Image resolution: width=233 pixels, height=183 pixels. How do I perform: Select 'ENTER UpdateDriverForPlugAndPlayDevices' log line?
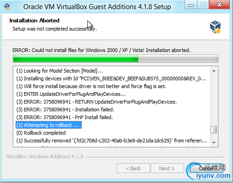click(x=71, y=94)
